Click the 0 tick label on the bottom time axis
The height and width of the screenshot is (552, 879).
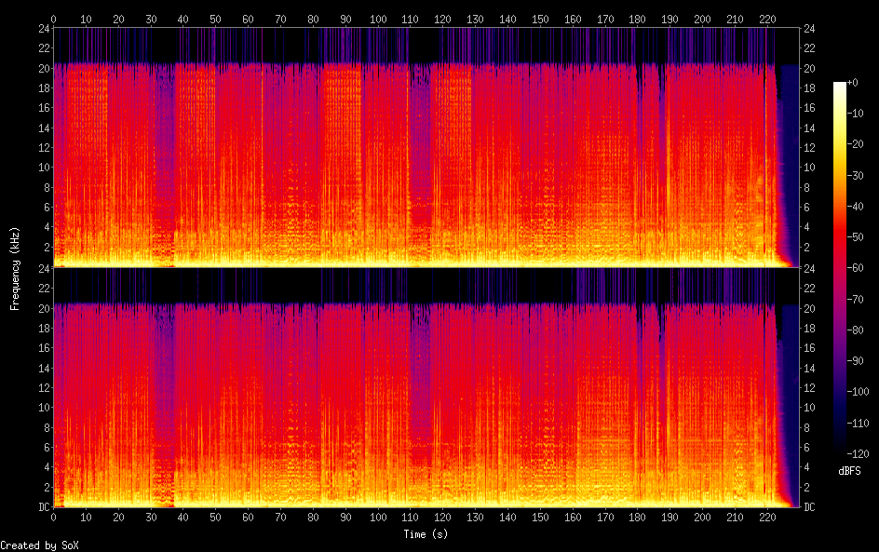point(54,517)
